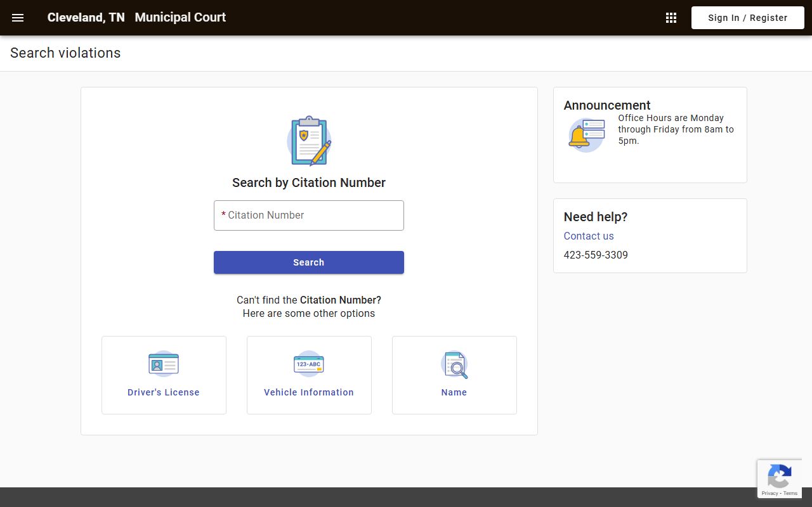Open the reCAPTCHA Privacy link

(x=769, y=493)
